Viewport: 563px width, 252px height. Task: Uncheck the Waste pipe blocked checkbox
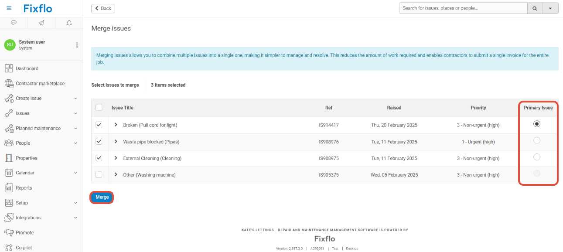[99, 142]
